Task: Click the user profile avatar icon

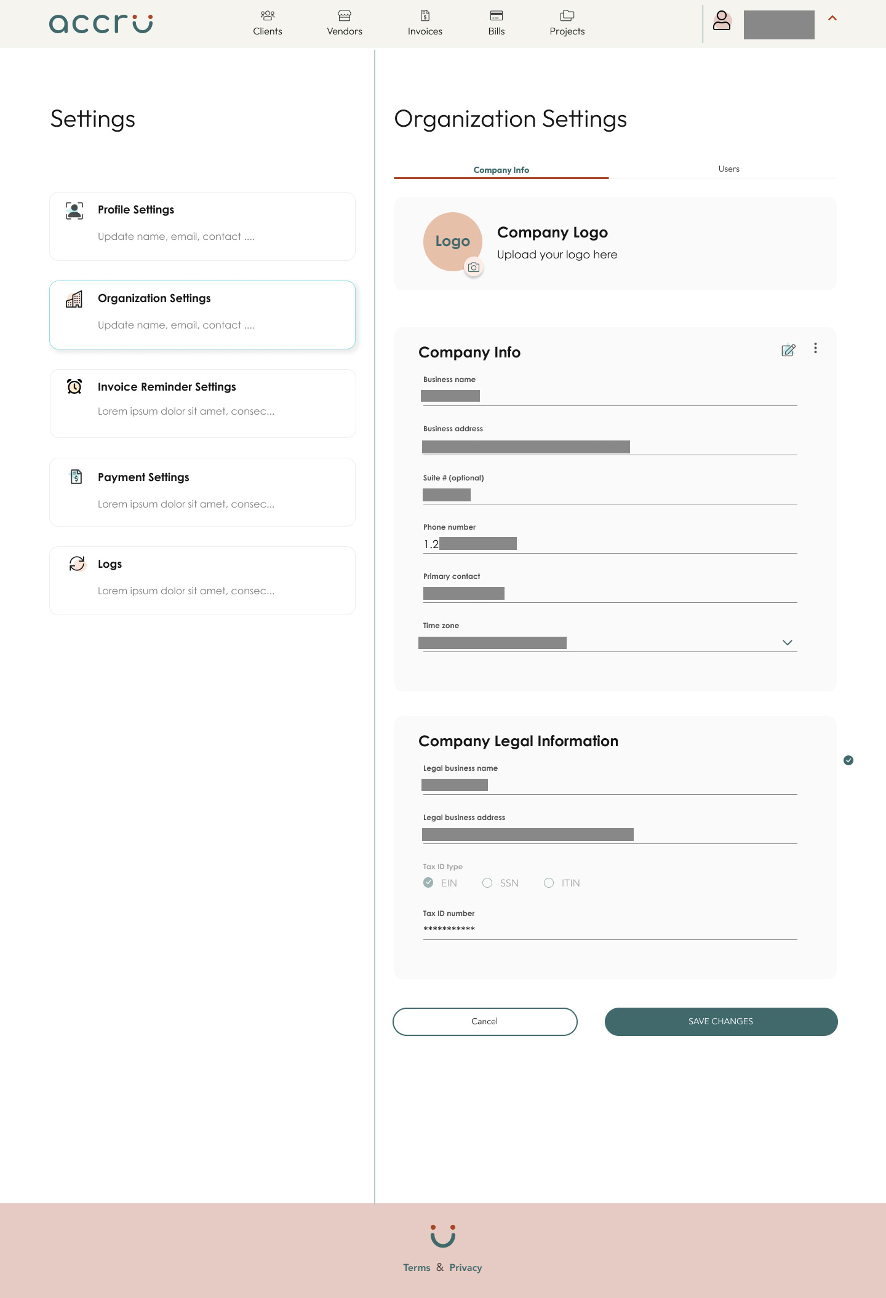Action: (x=722, y=21)
